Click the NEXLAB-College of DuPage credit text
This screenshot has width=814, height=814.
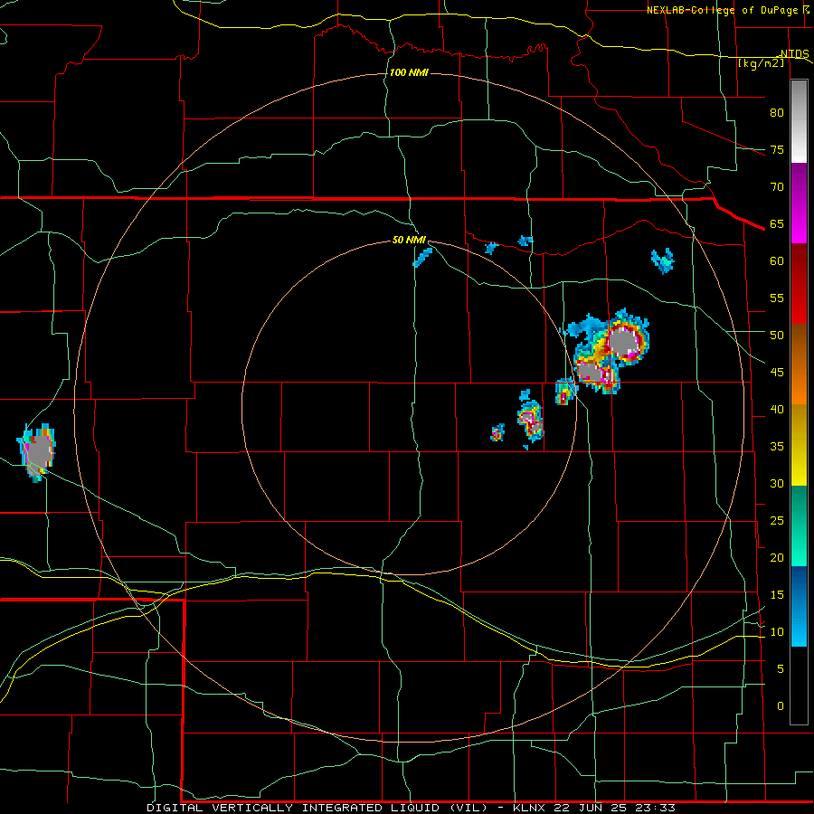[723, 10]
